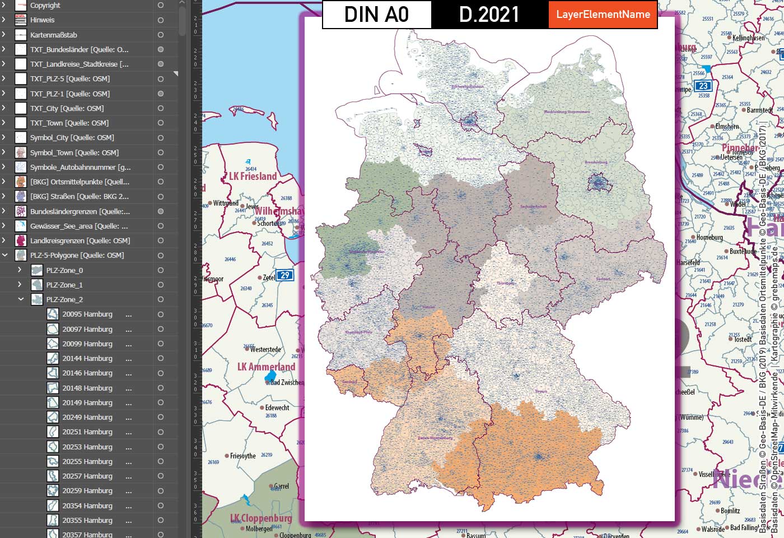Select the 20251 Hamburg layer name

88,432
